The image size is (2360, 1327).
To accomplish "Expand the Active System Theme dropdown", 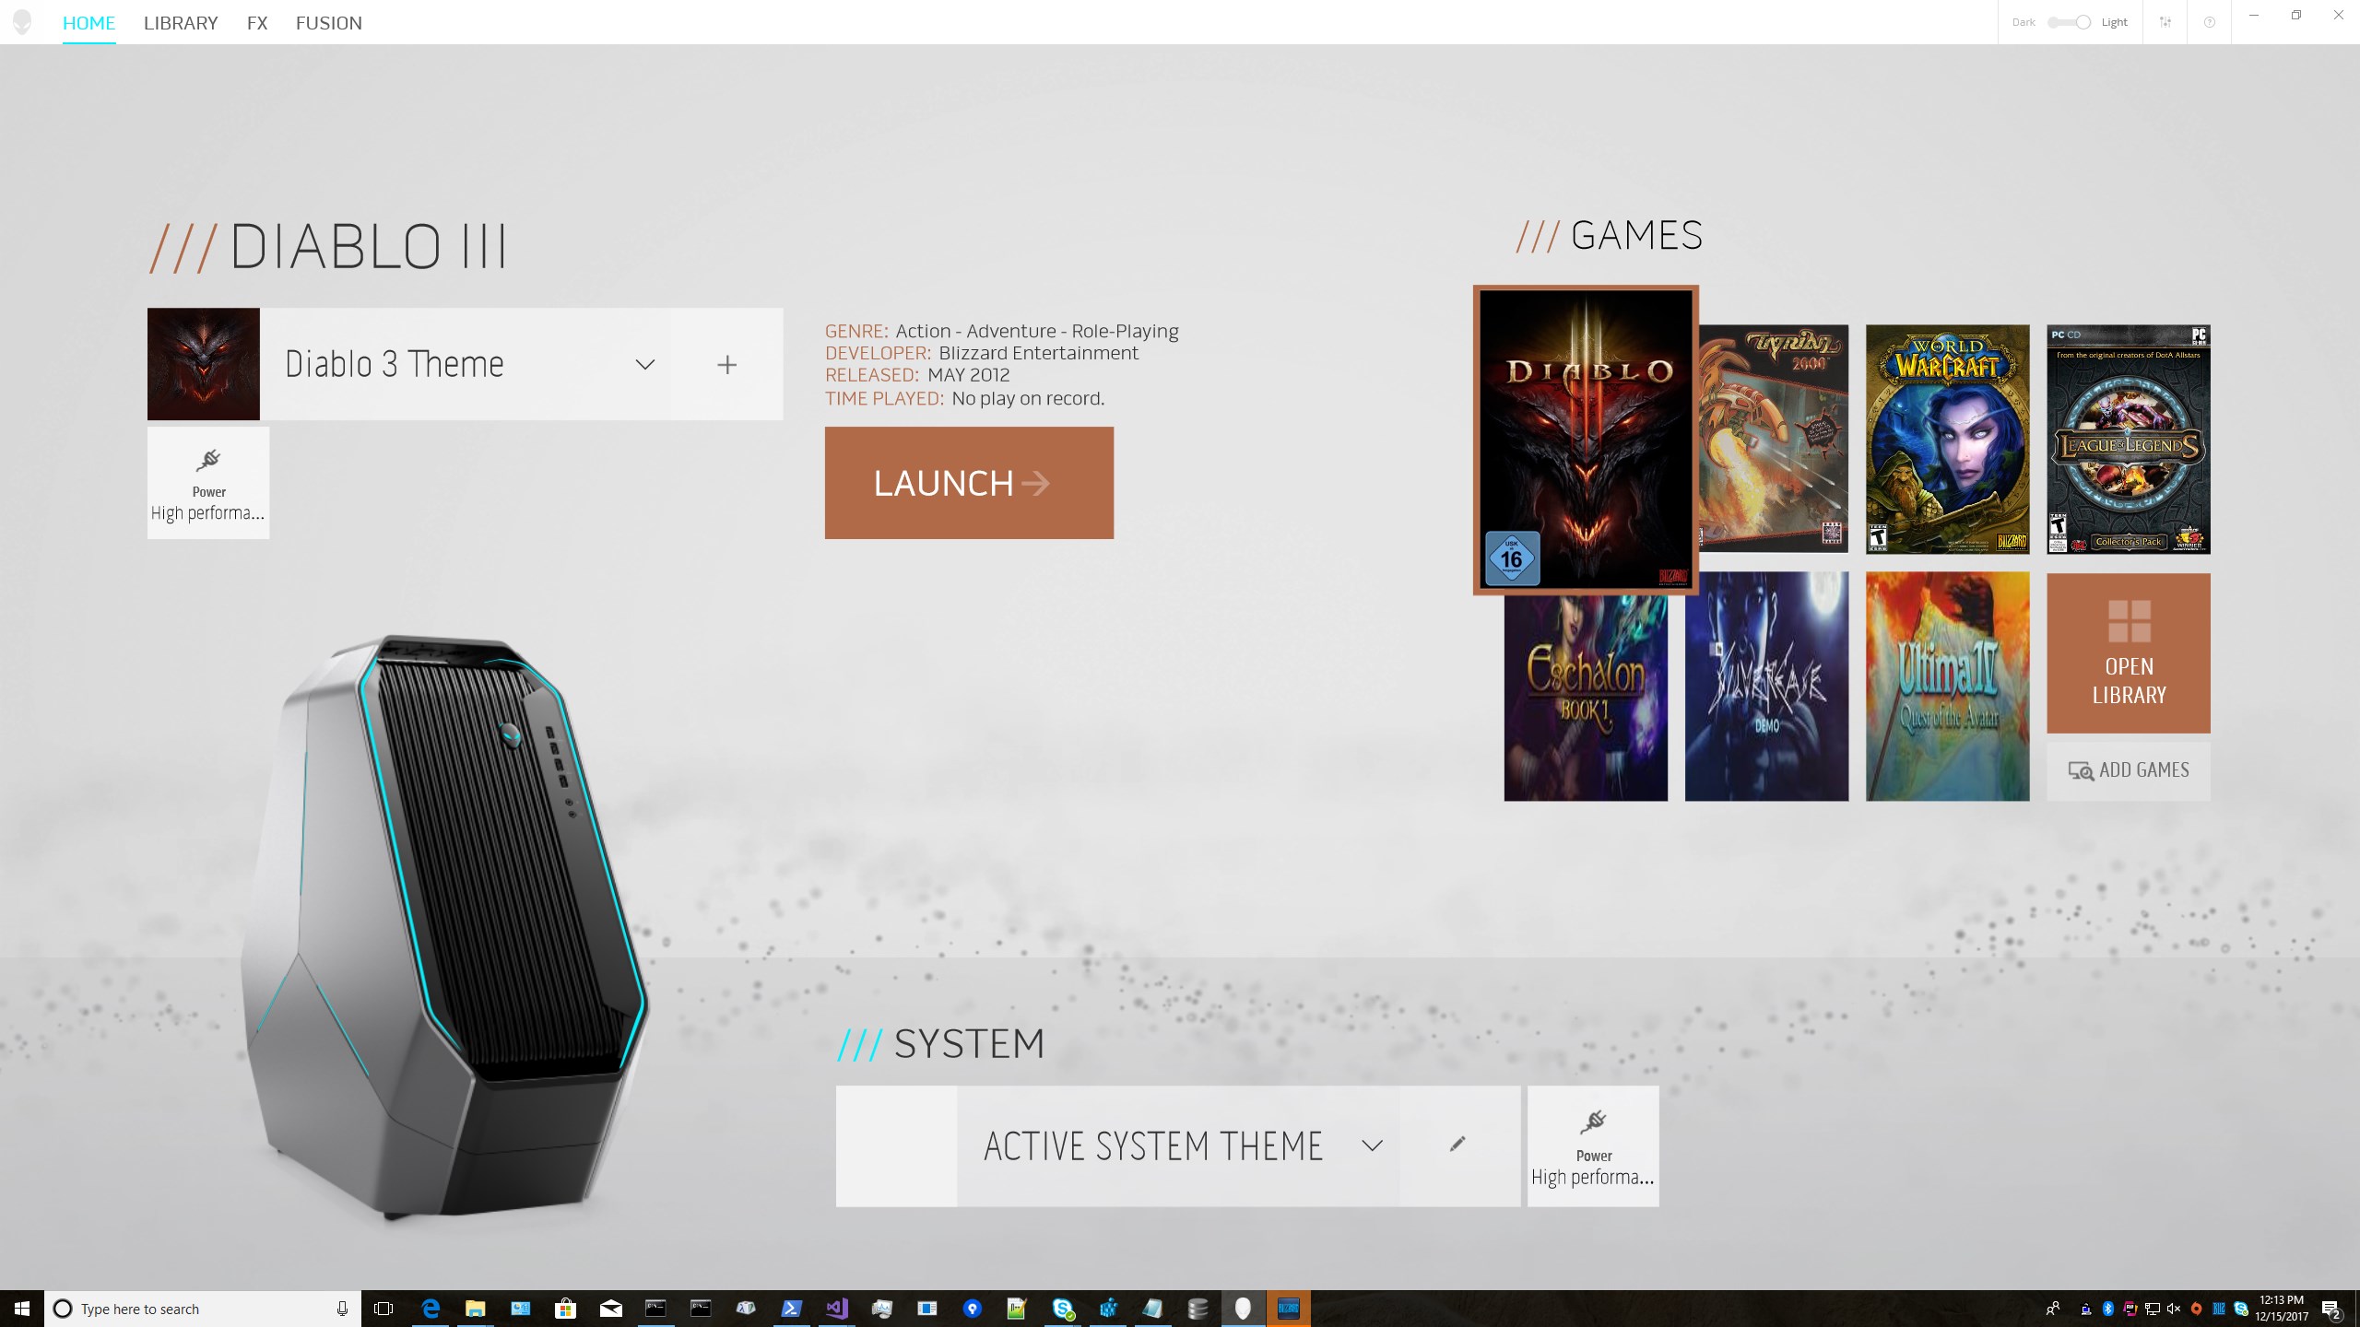I will 1372,1145.
